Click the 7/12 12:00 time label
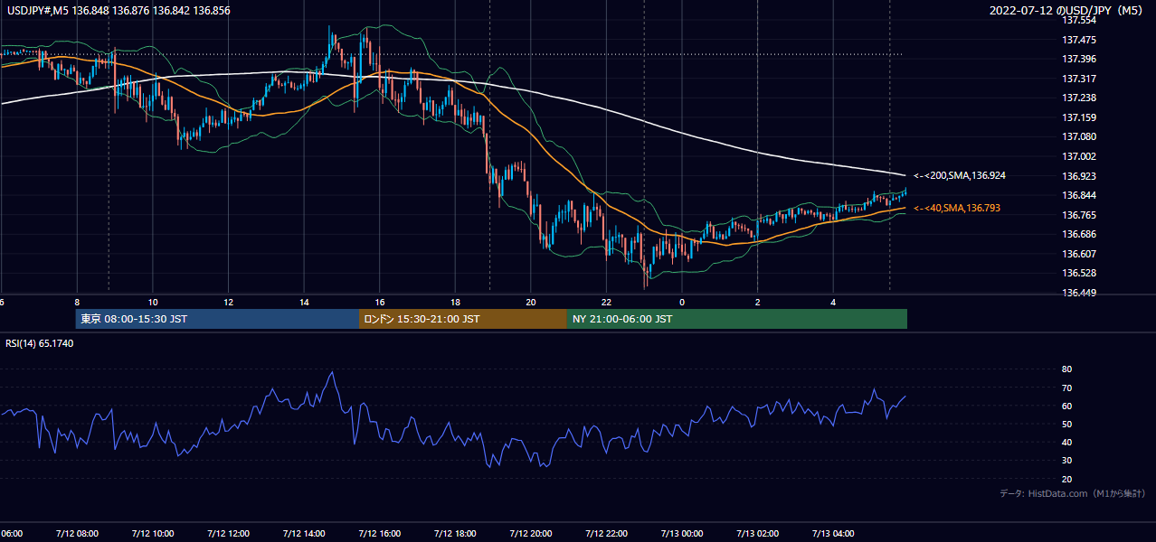This screenshot has height=542, width=1156. pyautogui.click(x=228, y=534)
